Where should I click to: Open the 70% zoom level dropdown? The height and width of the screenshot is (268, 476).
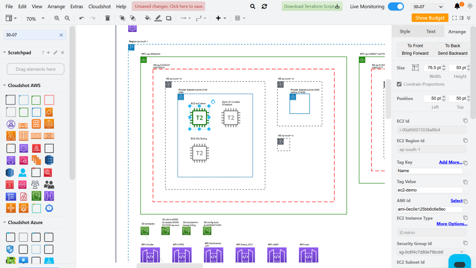35,18
